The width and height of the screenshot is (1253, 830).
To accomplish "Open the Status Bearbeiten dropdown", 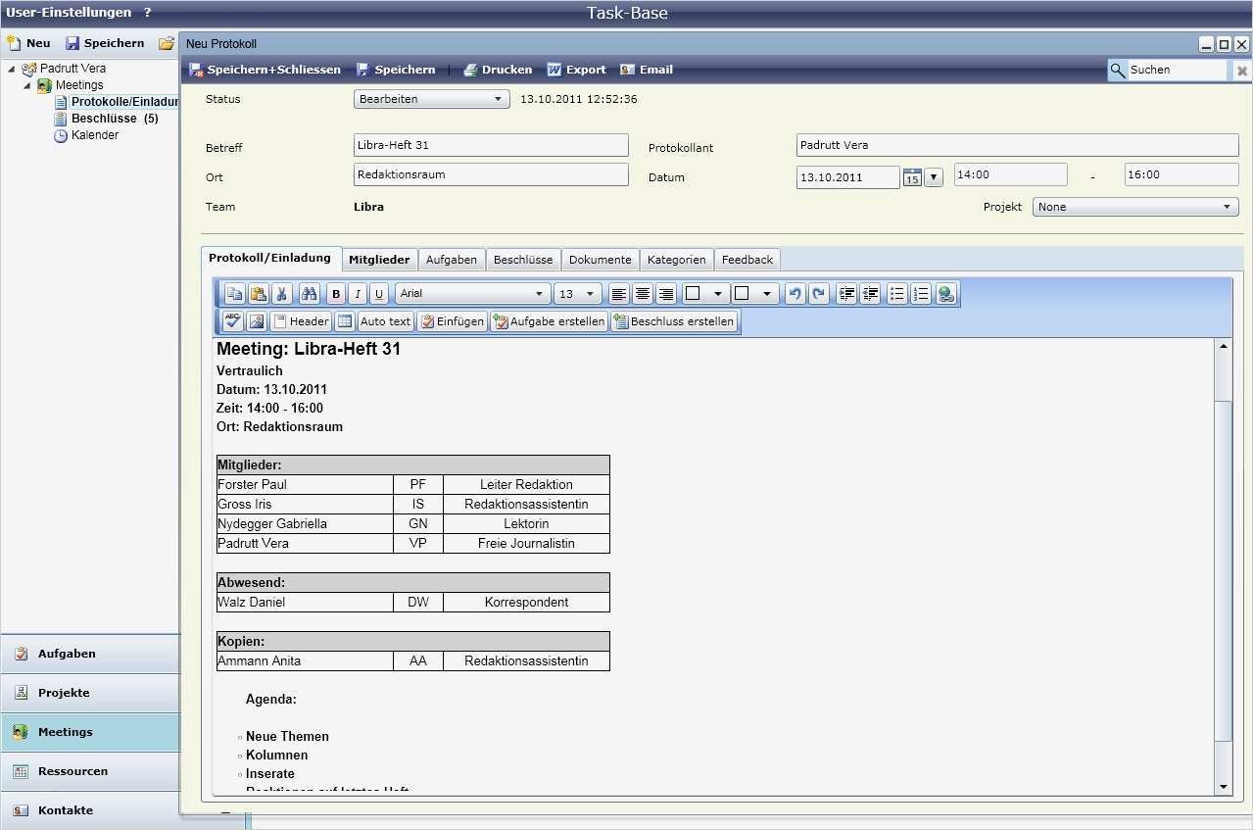I will (x=431, y=99).
